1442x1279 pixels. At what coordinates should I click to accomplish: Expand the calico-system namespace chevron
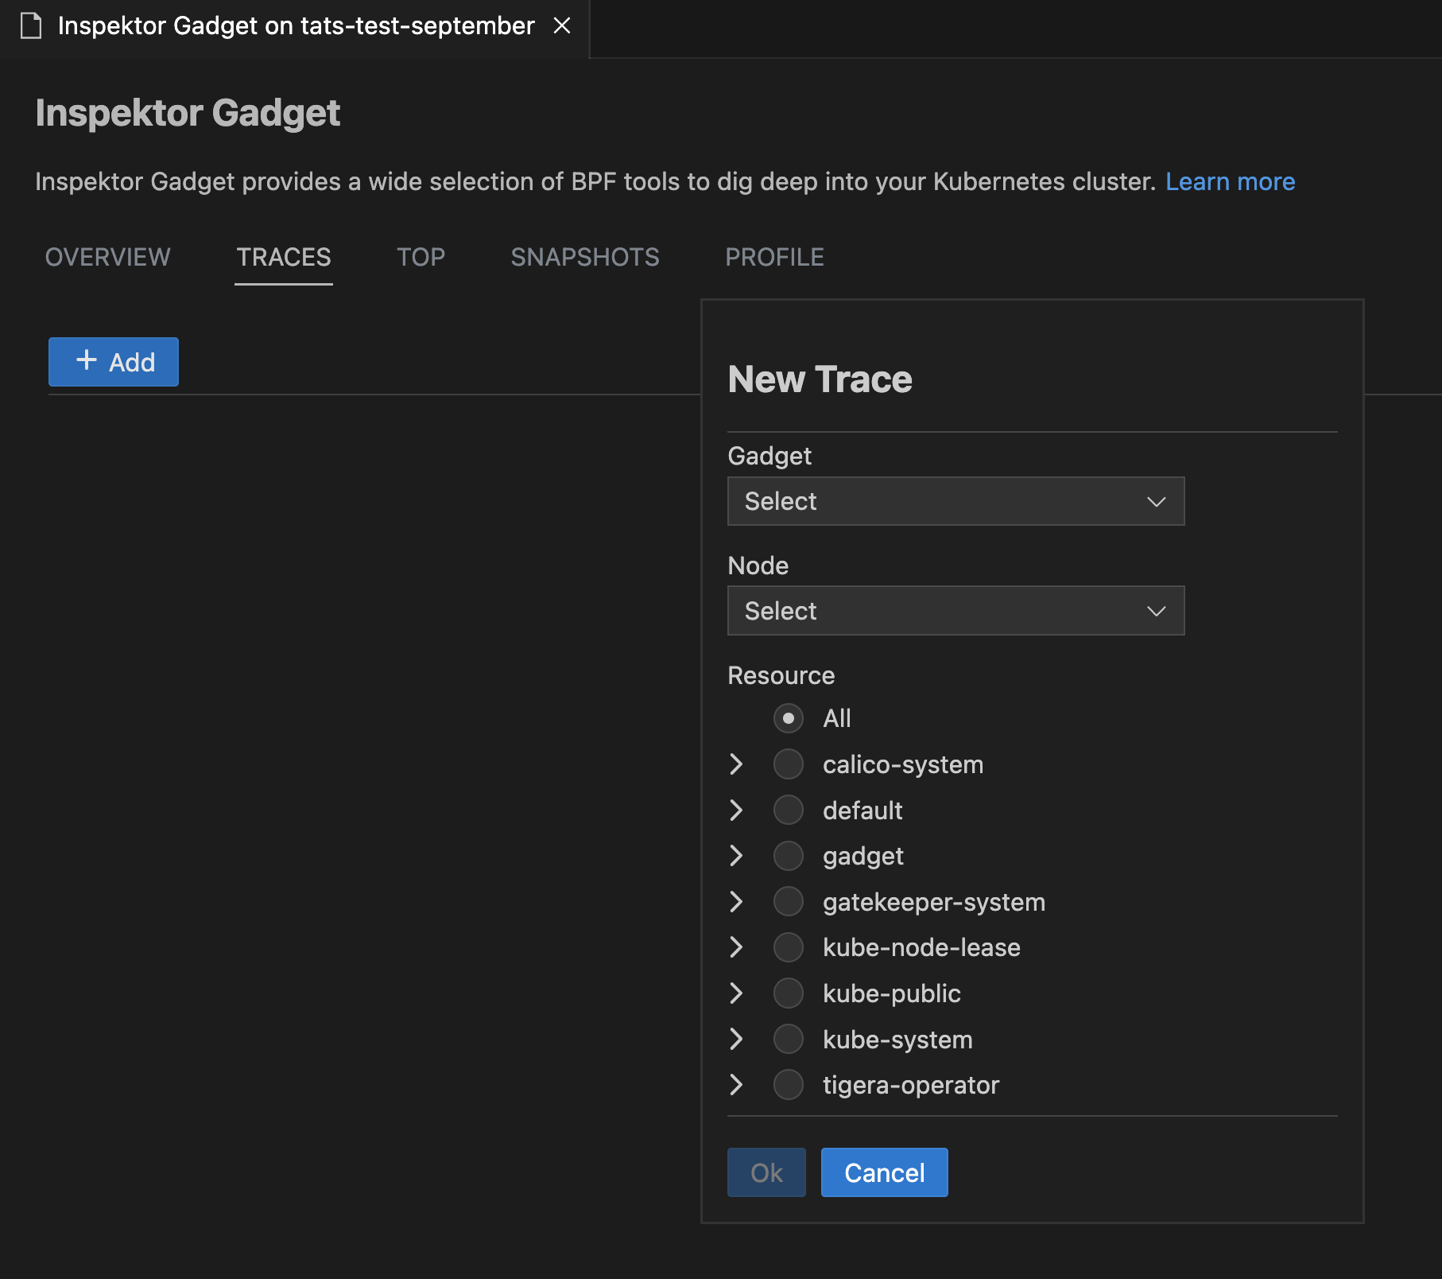click(x=736, y=764)
